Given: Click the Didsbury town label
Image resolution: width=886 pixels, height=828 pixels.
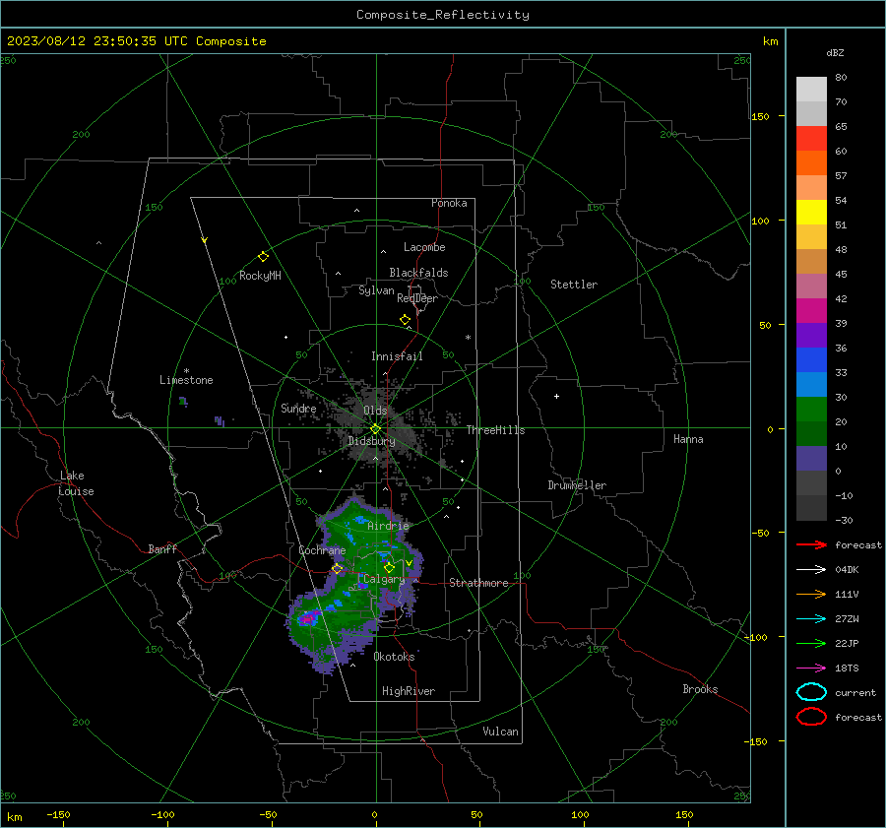Looking at the screenshot, I should [x=371, y=441].
